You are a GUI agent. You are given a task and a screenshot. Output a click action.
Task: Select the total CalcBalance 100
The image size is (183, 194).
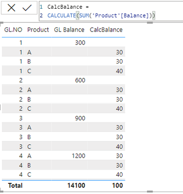point(118,185)
